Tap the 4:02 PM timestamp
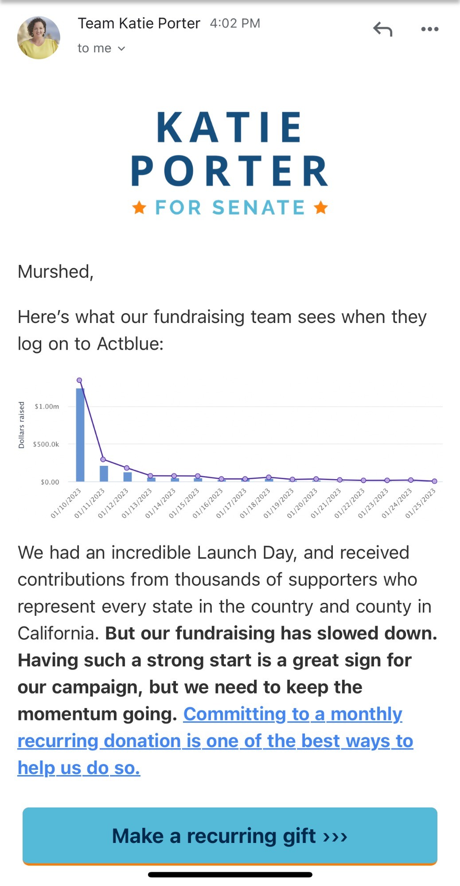The height and width of the screenshot is (886, 460). point(235,23)
